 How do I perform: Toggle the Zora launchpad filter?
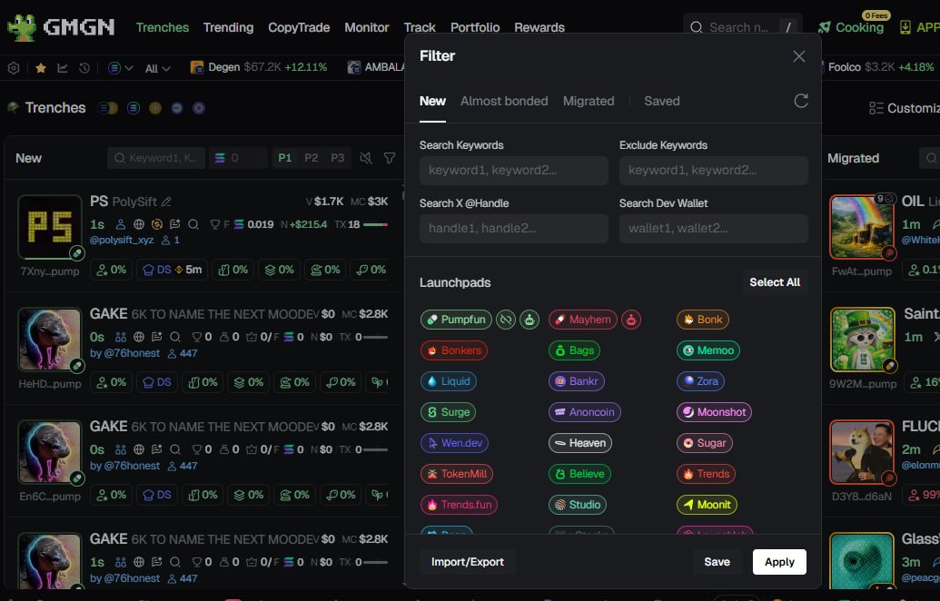pos(701,381)
